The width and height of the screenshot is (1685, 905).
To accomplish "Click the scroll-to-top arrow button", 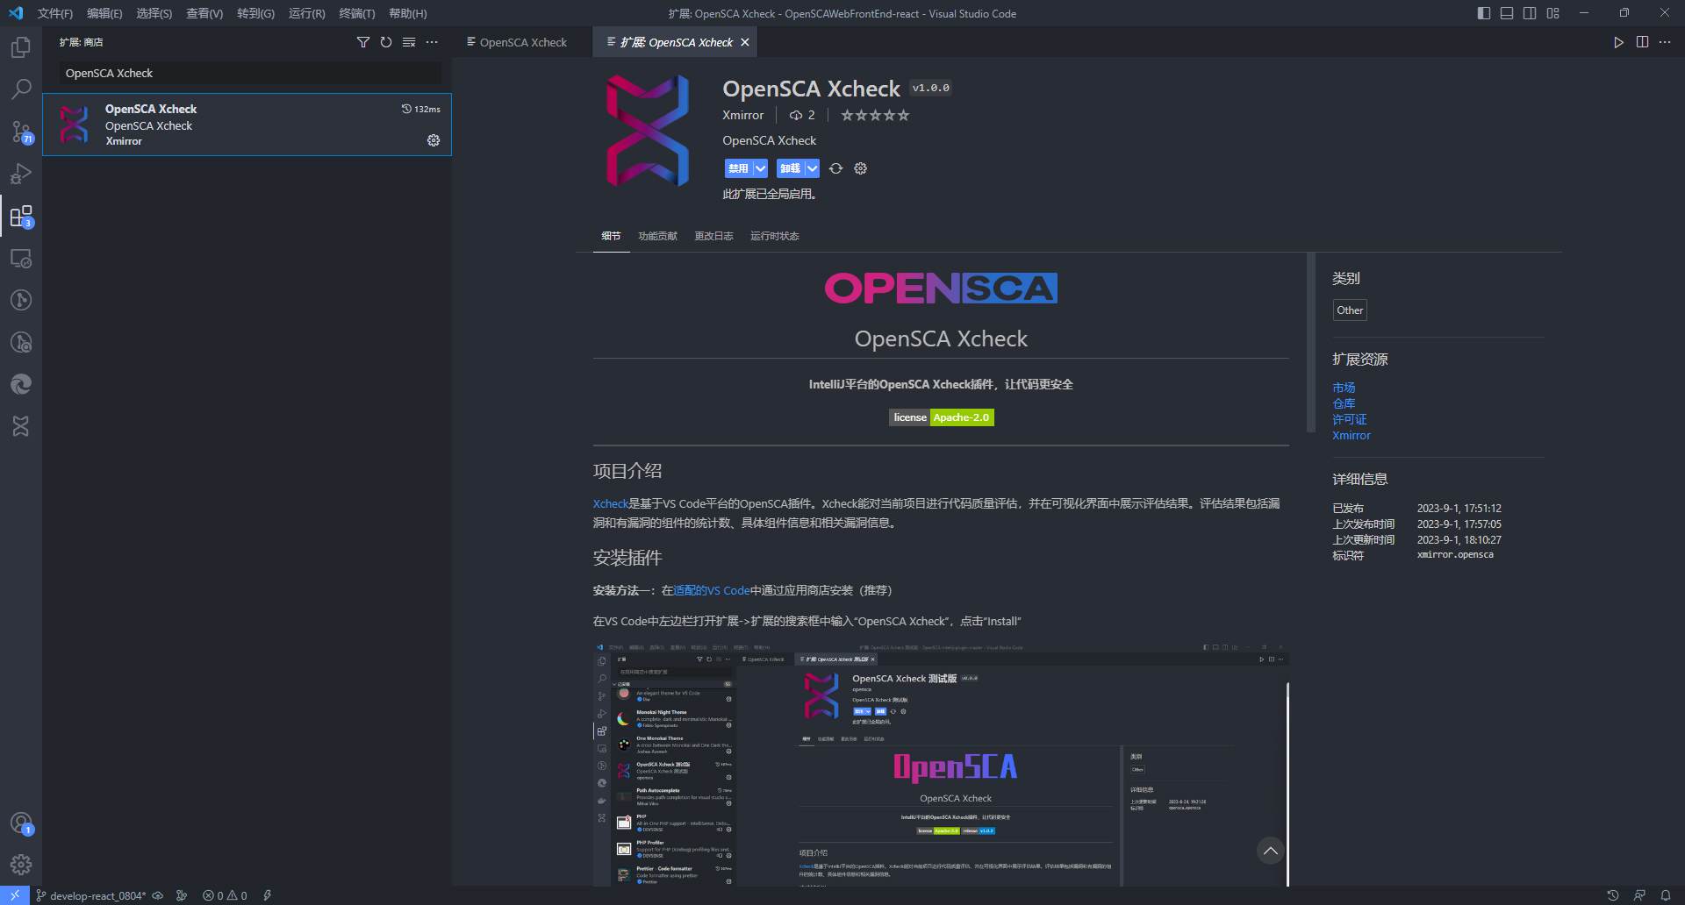I will click(x=1270, y=850).
